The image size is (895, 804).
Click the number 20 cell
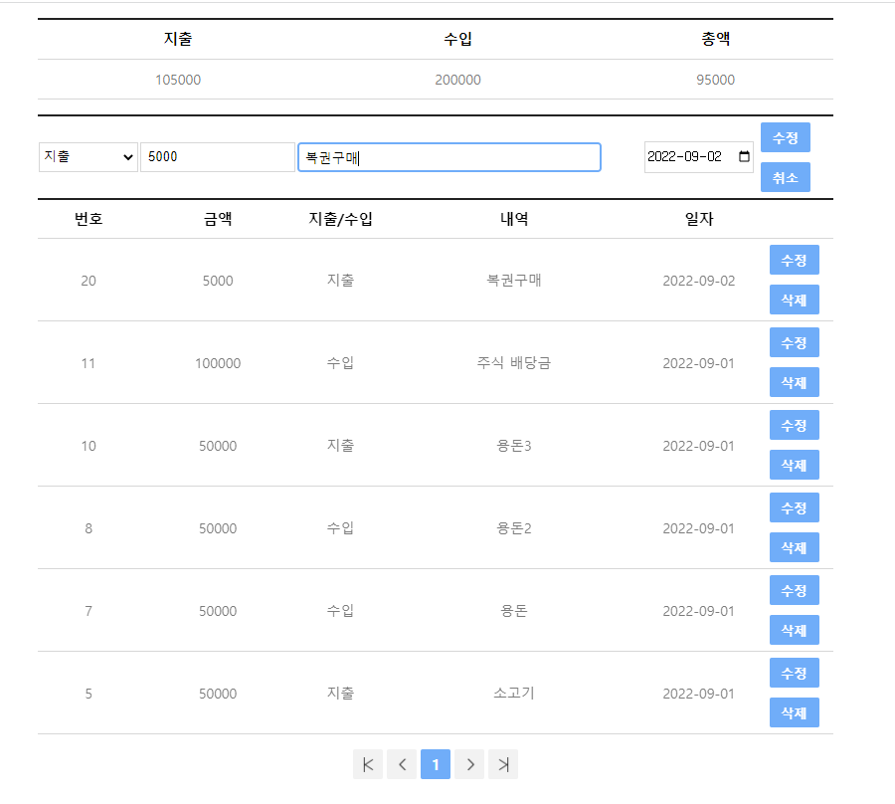[89, 281]
